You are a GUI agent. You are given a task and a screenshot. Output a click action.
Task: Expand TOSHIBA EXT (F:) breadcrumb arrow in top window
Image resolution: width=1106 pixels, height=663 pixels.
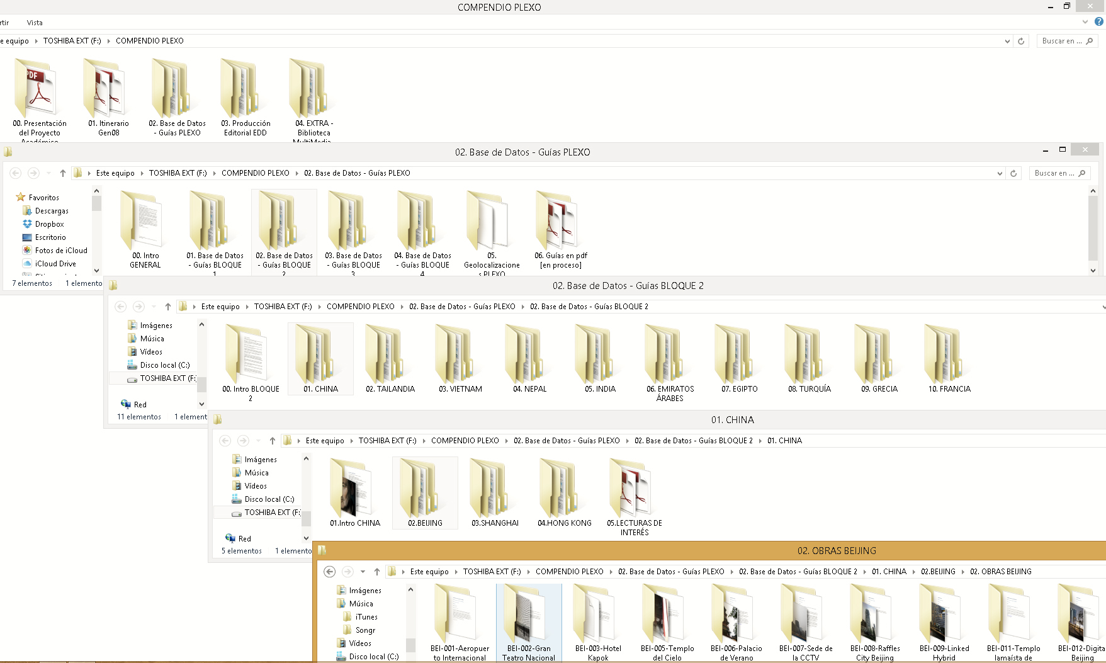(x=109, y=41)
